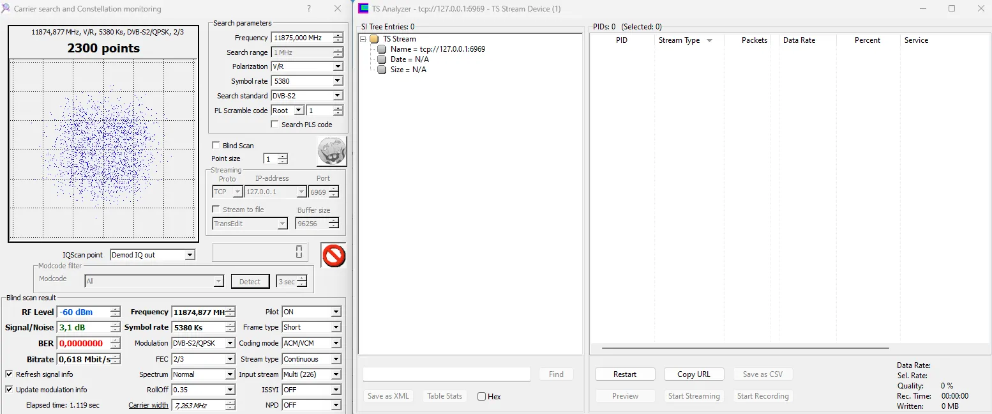Click the red stop sign icon
992x414 pixels.
[x=333, y=256]
